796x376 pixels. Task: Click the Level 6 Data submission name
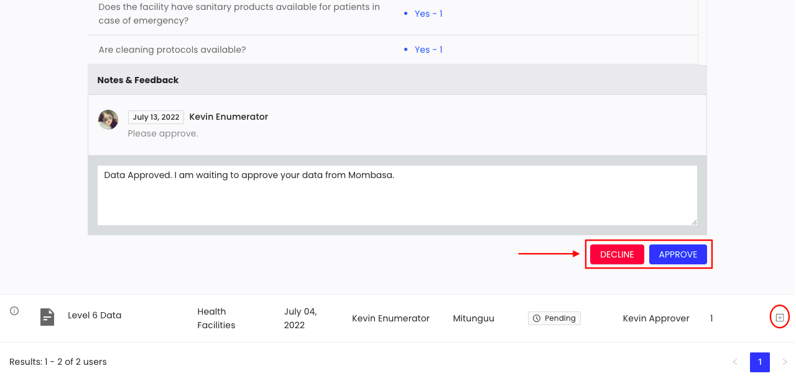tap(95, 315)
